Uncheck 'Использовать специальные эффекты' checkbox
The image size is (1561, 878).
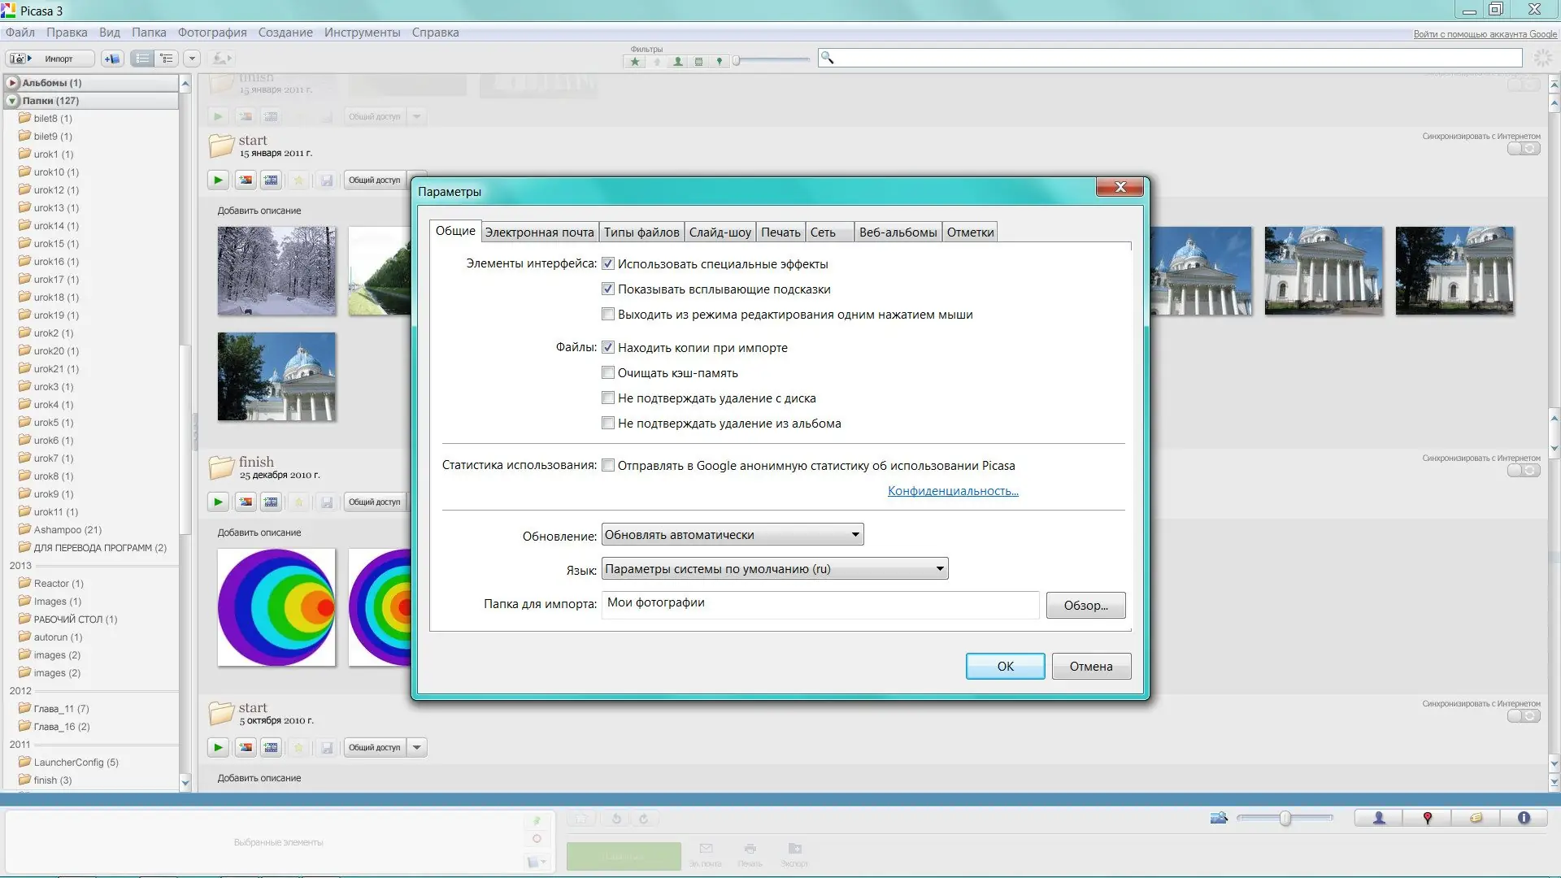coord(608,264)
